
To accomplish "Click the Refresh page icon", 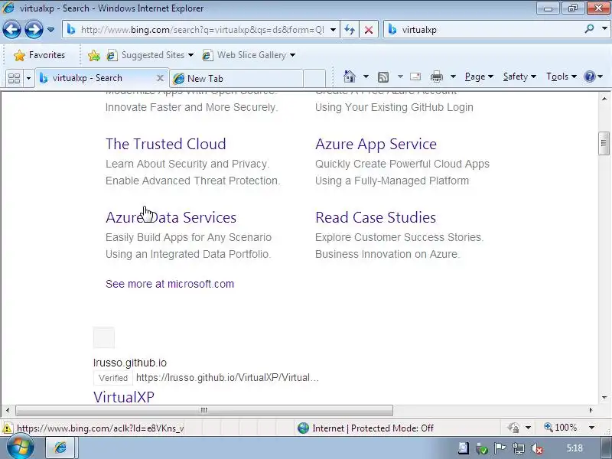I will coord(350,30).
